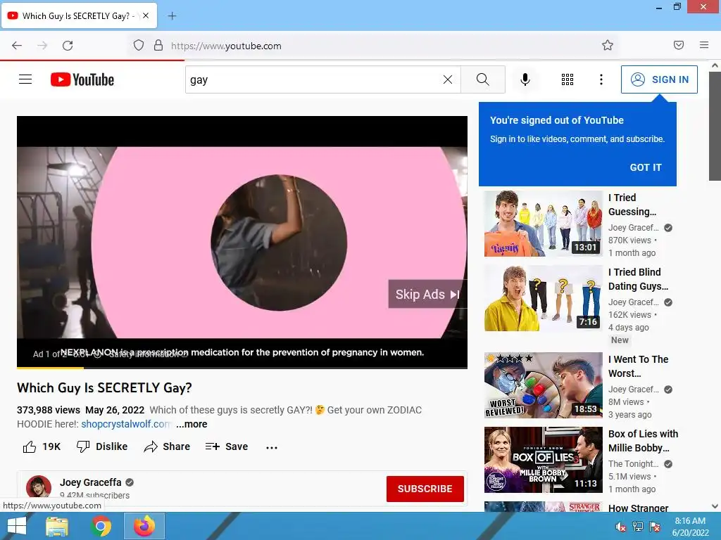Viewport: 721px width, 540px height.
Task: Go back with the browser back arrow
Action: tap(17, 46)
